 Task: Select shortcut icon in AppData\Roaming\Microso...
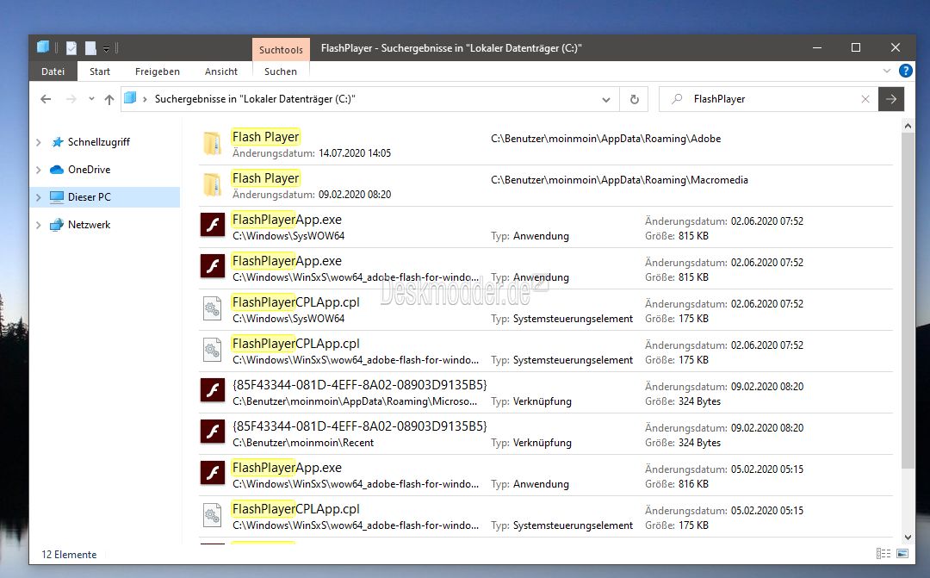[213, 390]
